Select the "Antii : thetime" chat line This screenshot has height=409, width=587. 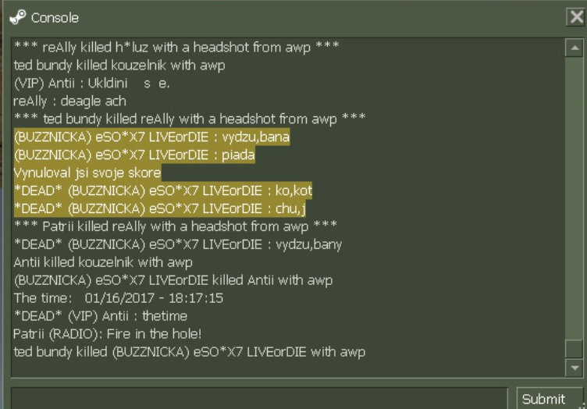pos(101,316)
